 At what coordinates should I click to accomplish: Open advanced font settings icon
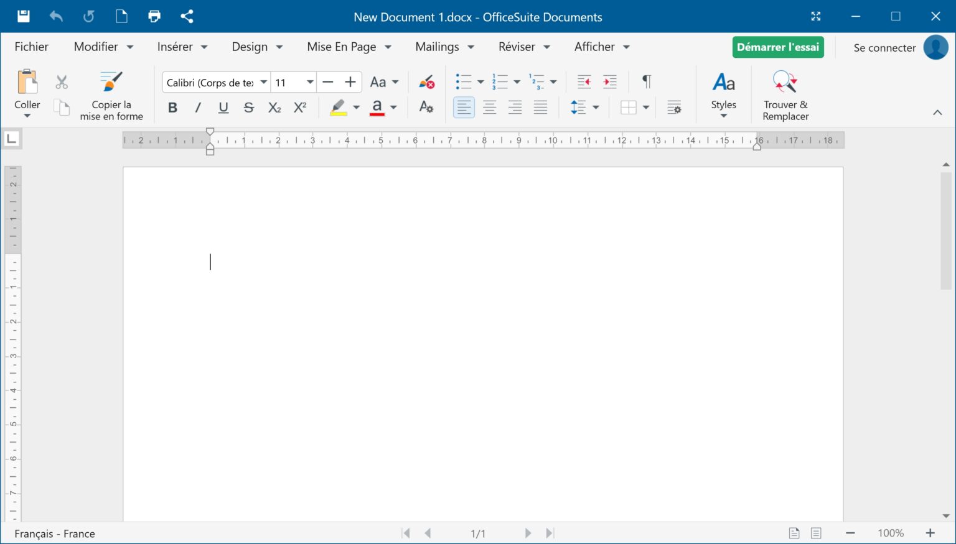coord(426,107)
